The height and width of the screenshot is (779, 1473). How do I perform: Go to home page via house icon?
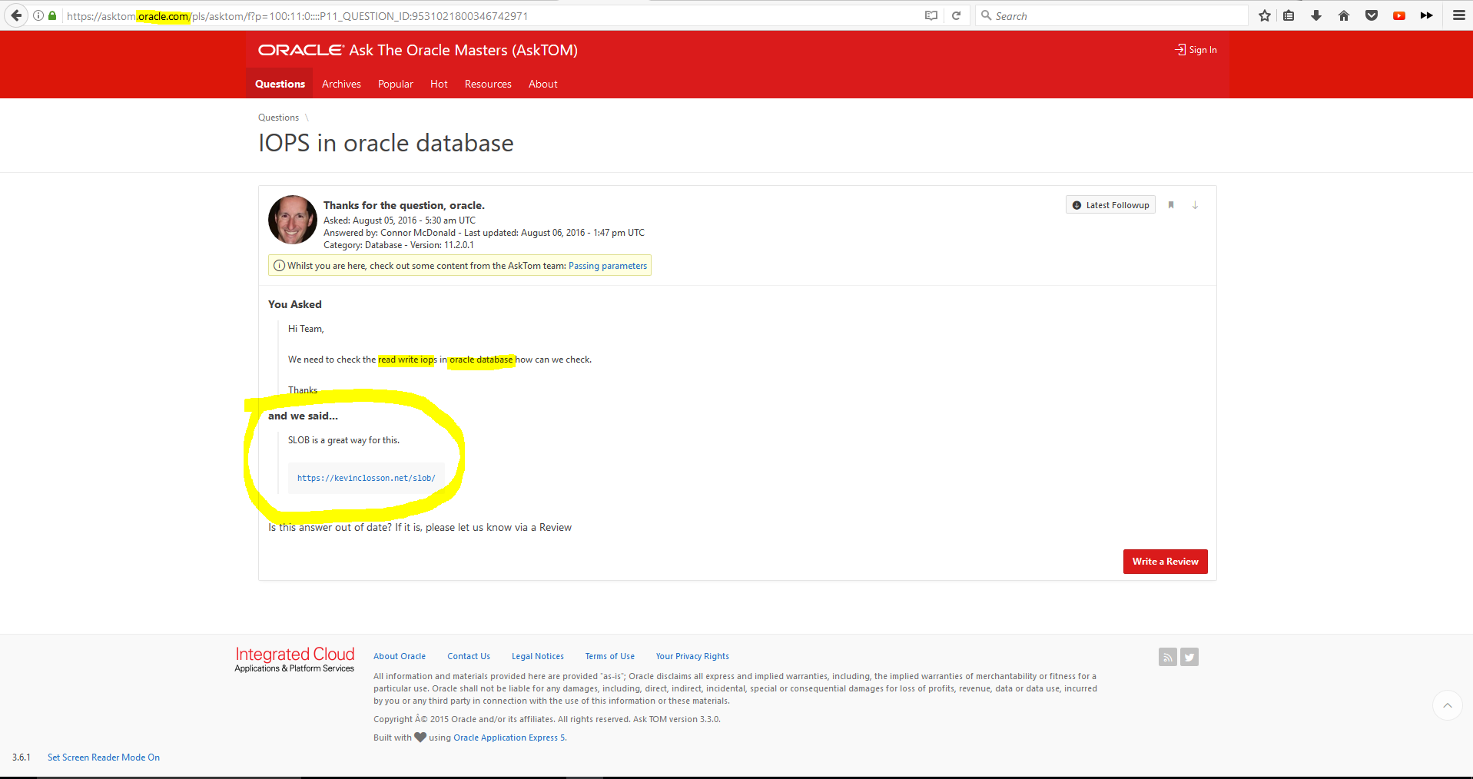click(x=1344, y=15)
